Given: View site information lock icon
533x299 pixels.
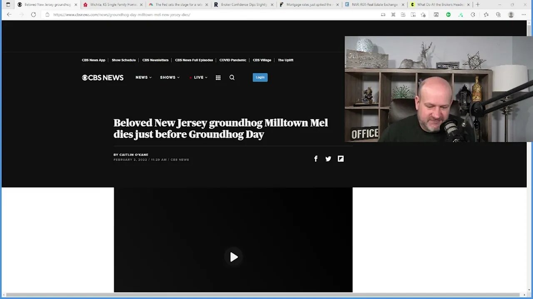Looking at the screenshot, I should point(47,15).
